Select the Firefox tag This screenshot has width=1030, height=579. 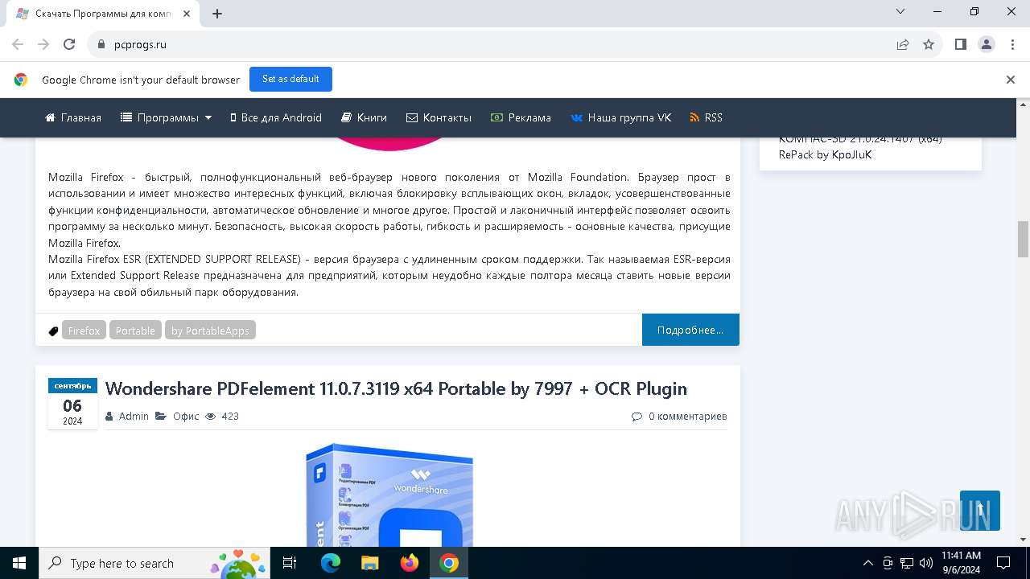coord(84,331)
